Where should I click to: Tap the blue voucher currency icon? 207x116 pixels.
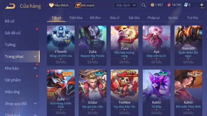tap(186, 5)
